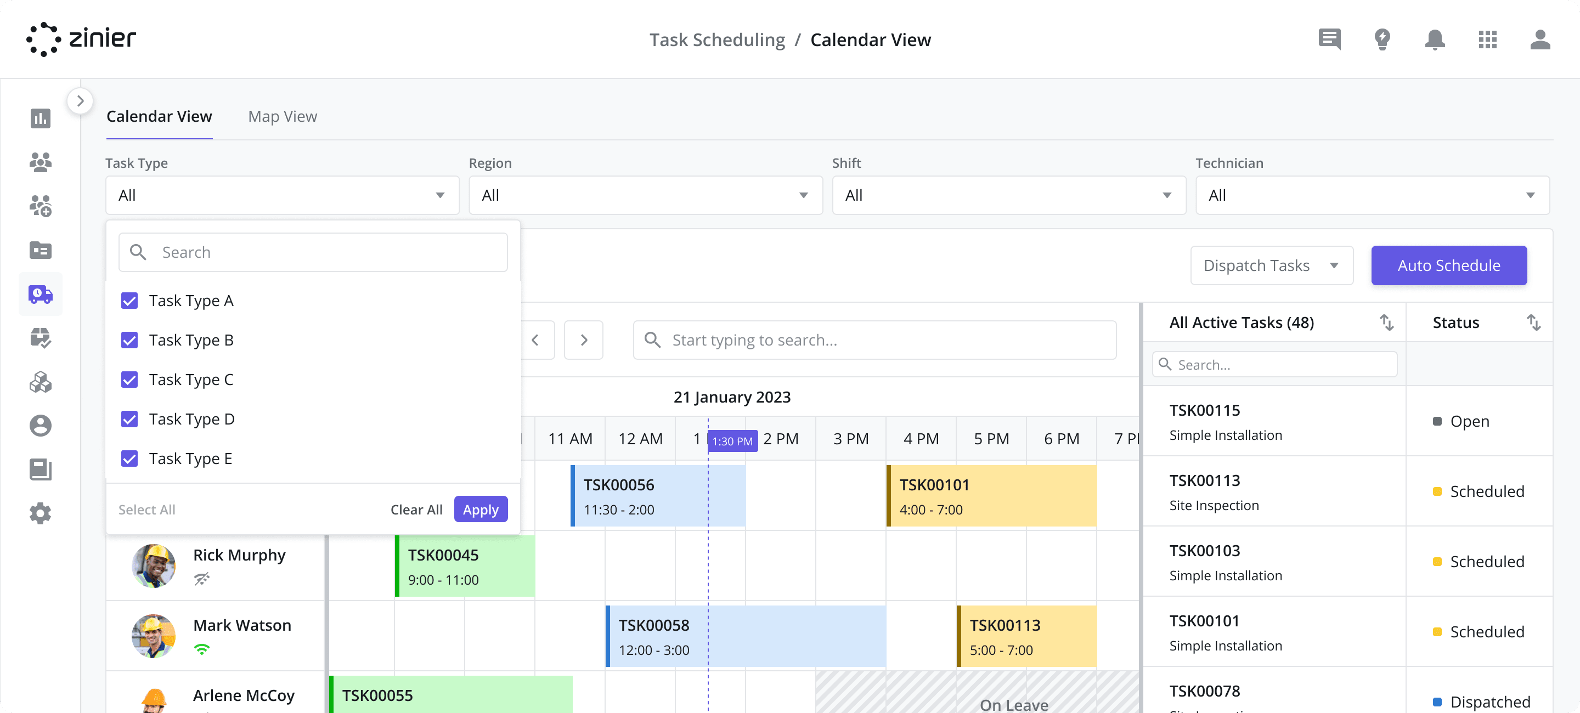Click Mark Watson's avatar photo
The height and width of the screenshot is (713, 1580).
click(x=154, y=636)
